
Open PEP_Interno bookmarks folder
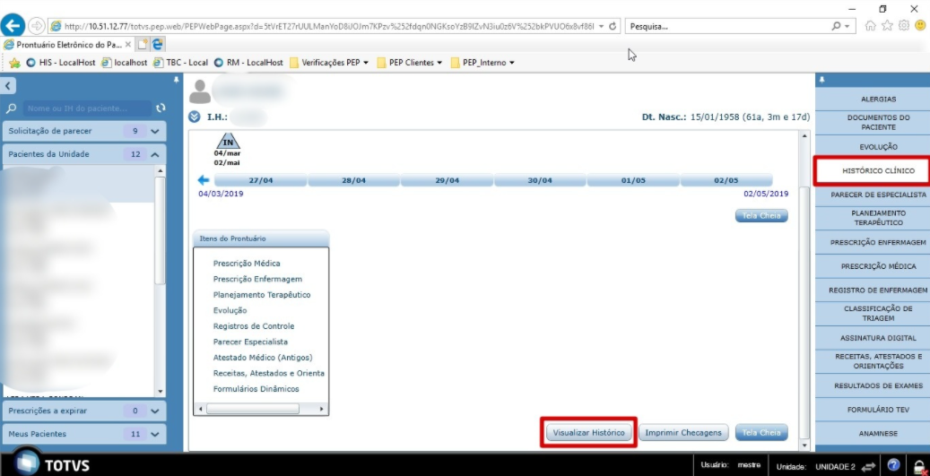(x=482, y=62)
